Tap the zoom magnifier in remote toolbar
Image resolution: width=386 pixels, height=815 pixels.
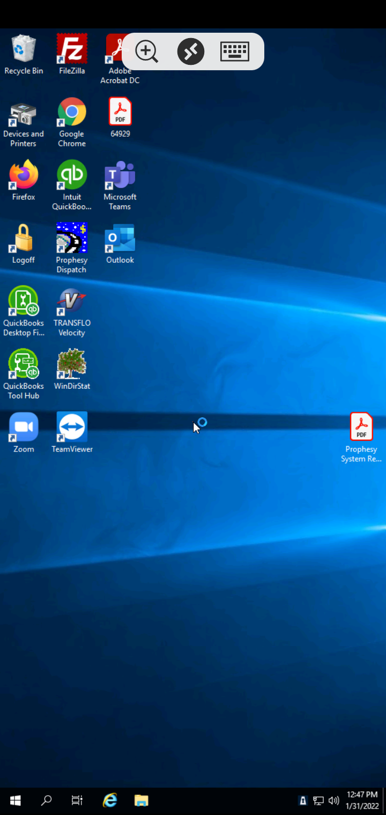pos(146,51)
